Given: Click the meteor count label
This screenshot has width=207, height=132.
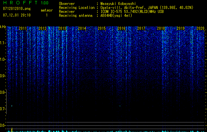Looking at the screenshot, I should [x=47, y=10].
